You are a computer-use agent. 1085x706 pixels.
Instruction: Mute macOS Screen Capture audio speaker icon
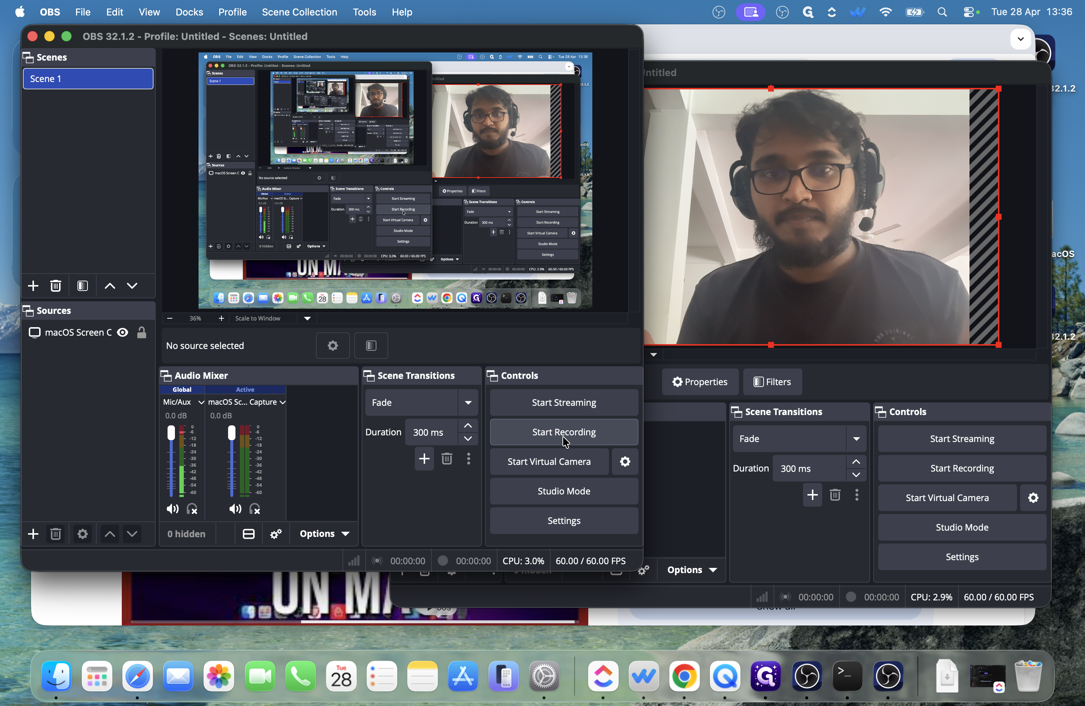pos(235,509)
